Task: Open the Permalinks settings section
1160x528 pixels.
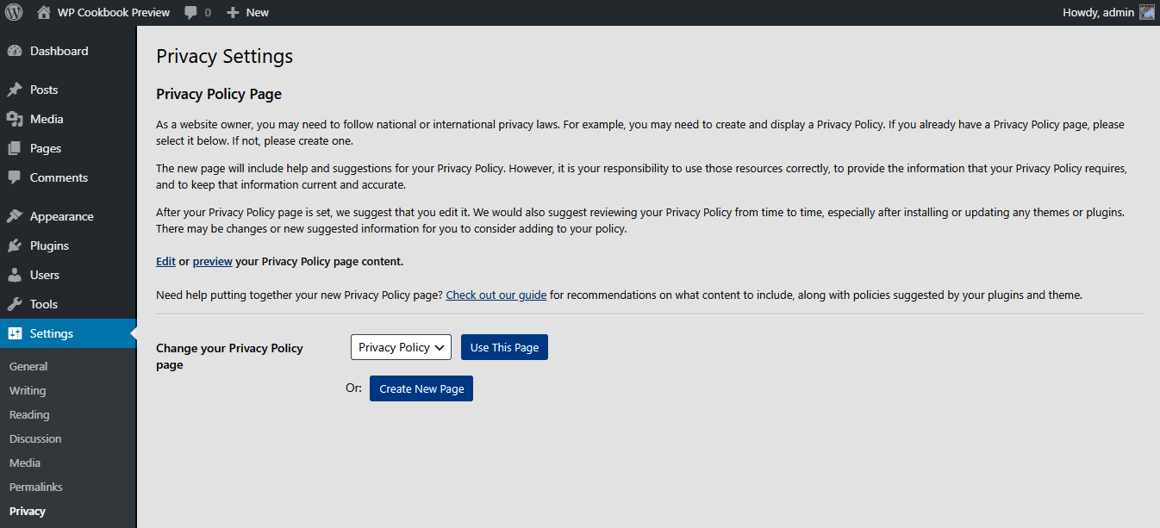Action: (x=35, y=487)
